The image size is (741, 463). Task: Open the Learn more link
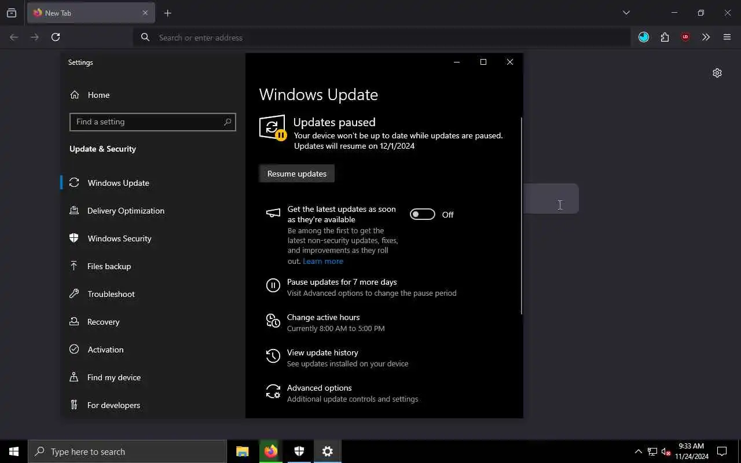tap(323, 261)
